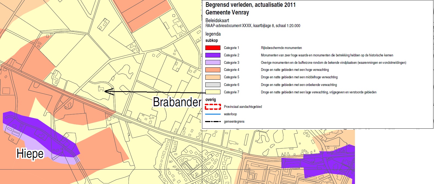Click the 'onbekende verwachting' description text
Viewport: 434px width, 184px height.
click(299, 85)
